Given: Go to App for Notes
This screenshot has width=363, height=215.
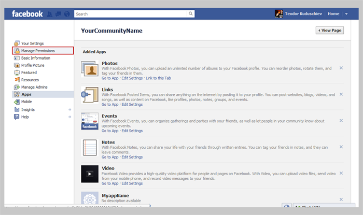Looking at the screenshot, I should tap(110, 157).
